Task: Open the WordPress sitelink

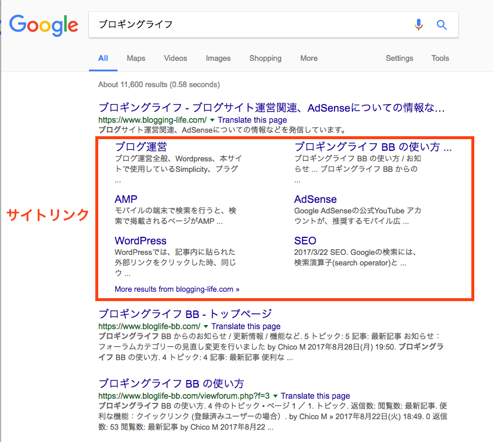Action: coord(140,241)
